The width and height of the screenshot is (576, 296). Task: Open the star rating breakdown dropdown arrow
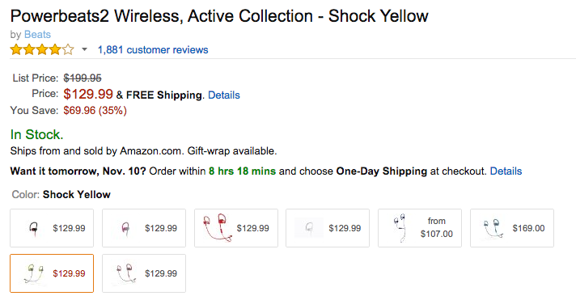pos(84,49)
